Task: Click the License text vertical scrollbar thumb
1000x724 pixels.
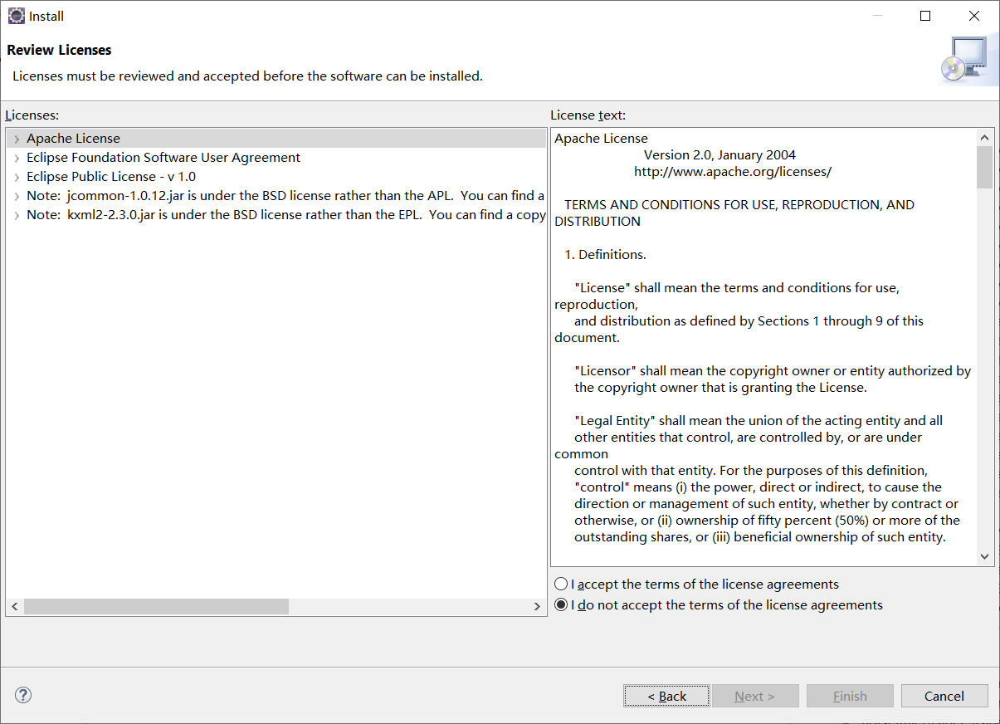Action: 985,168
